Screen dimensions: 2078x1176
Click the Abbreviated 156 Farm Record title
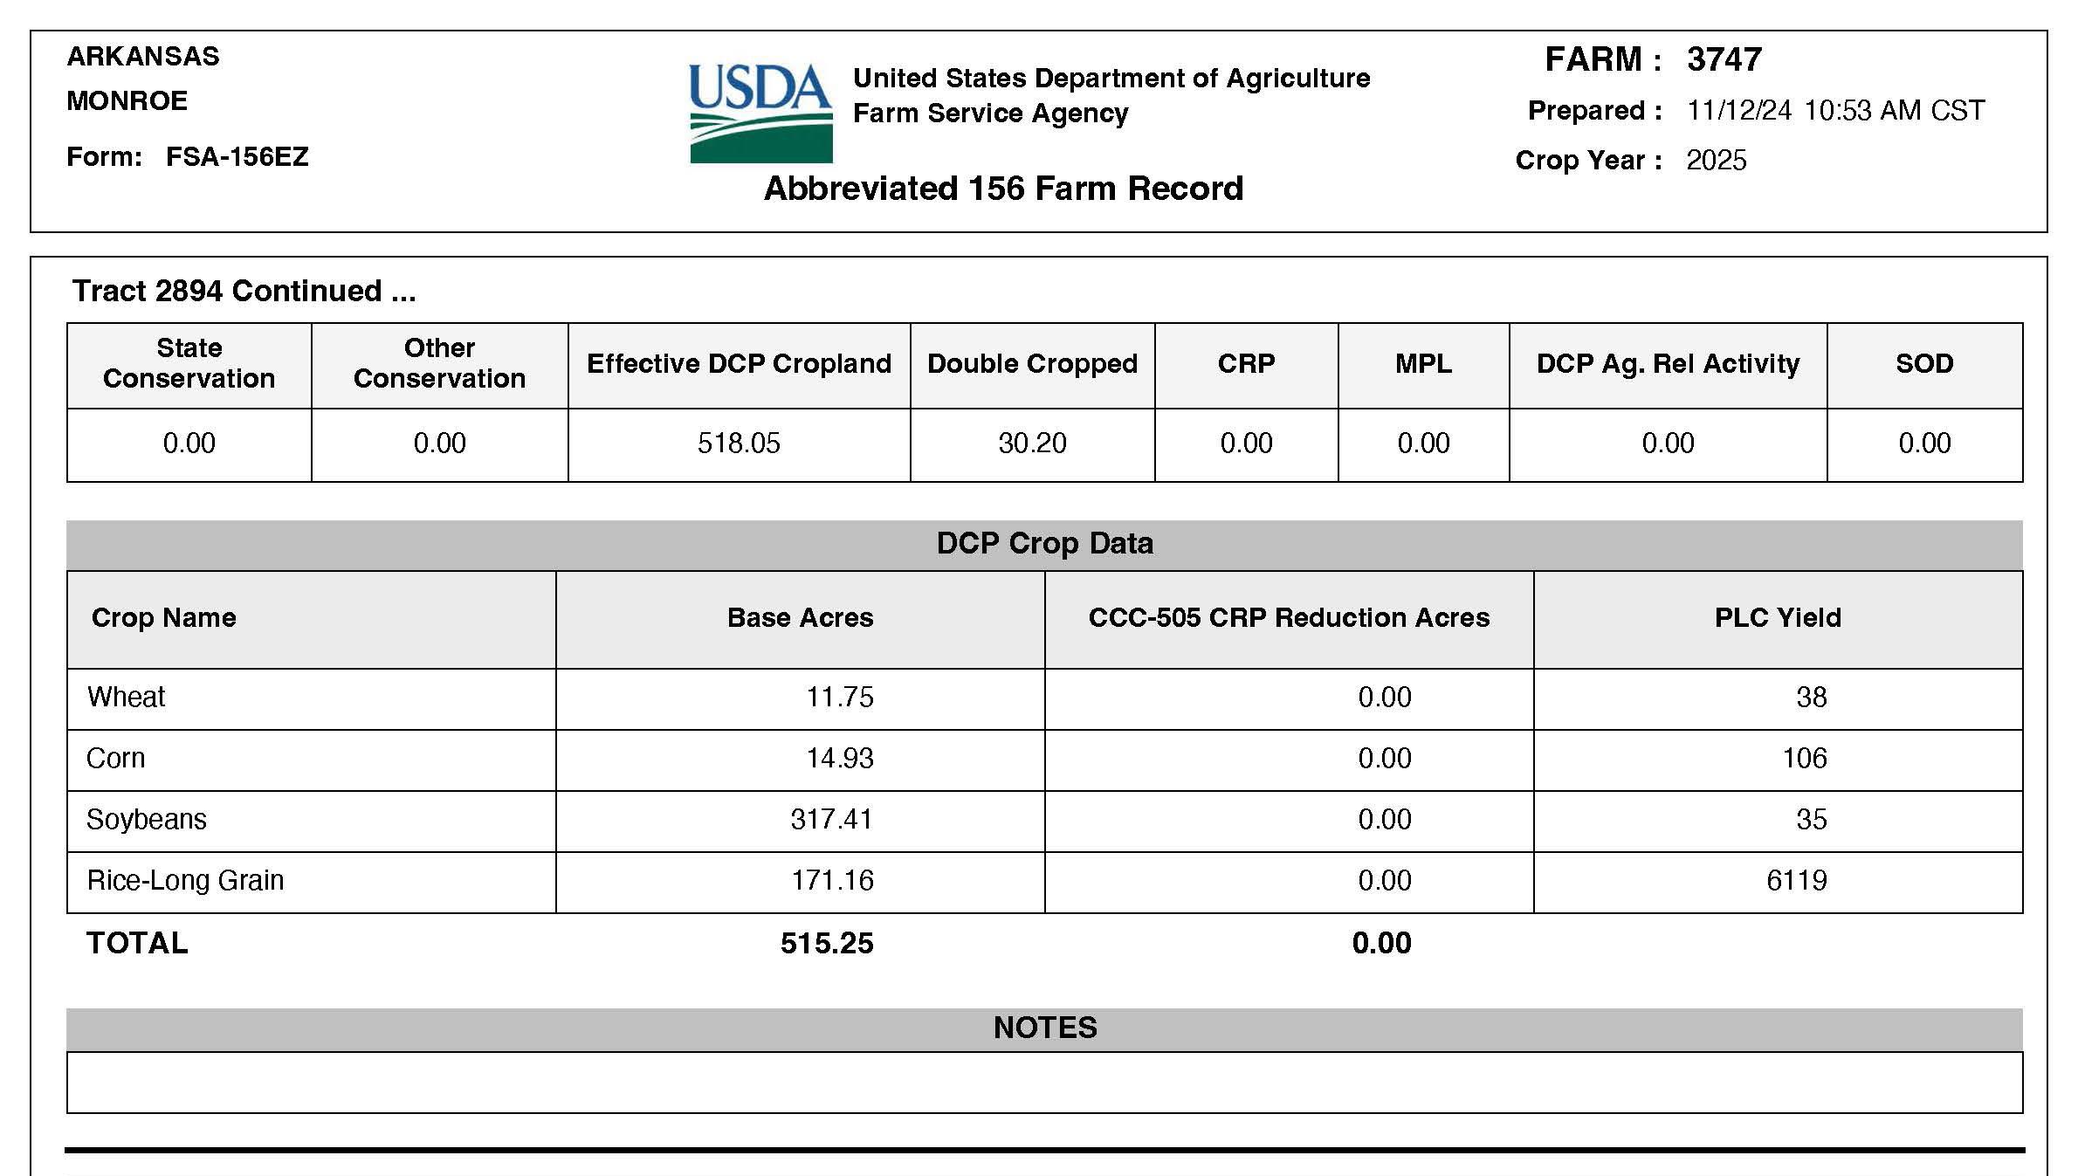click(1003, 189)
